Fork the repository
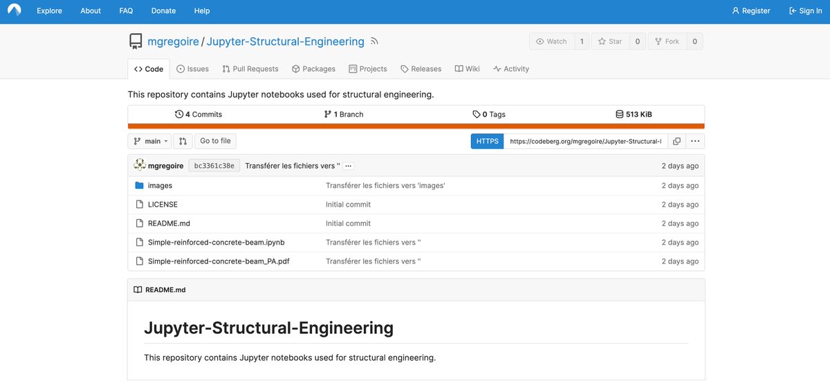This screenshot has height=392, width=830. click(x=667, y=41)
